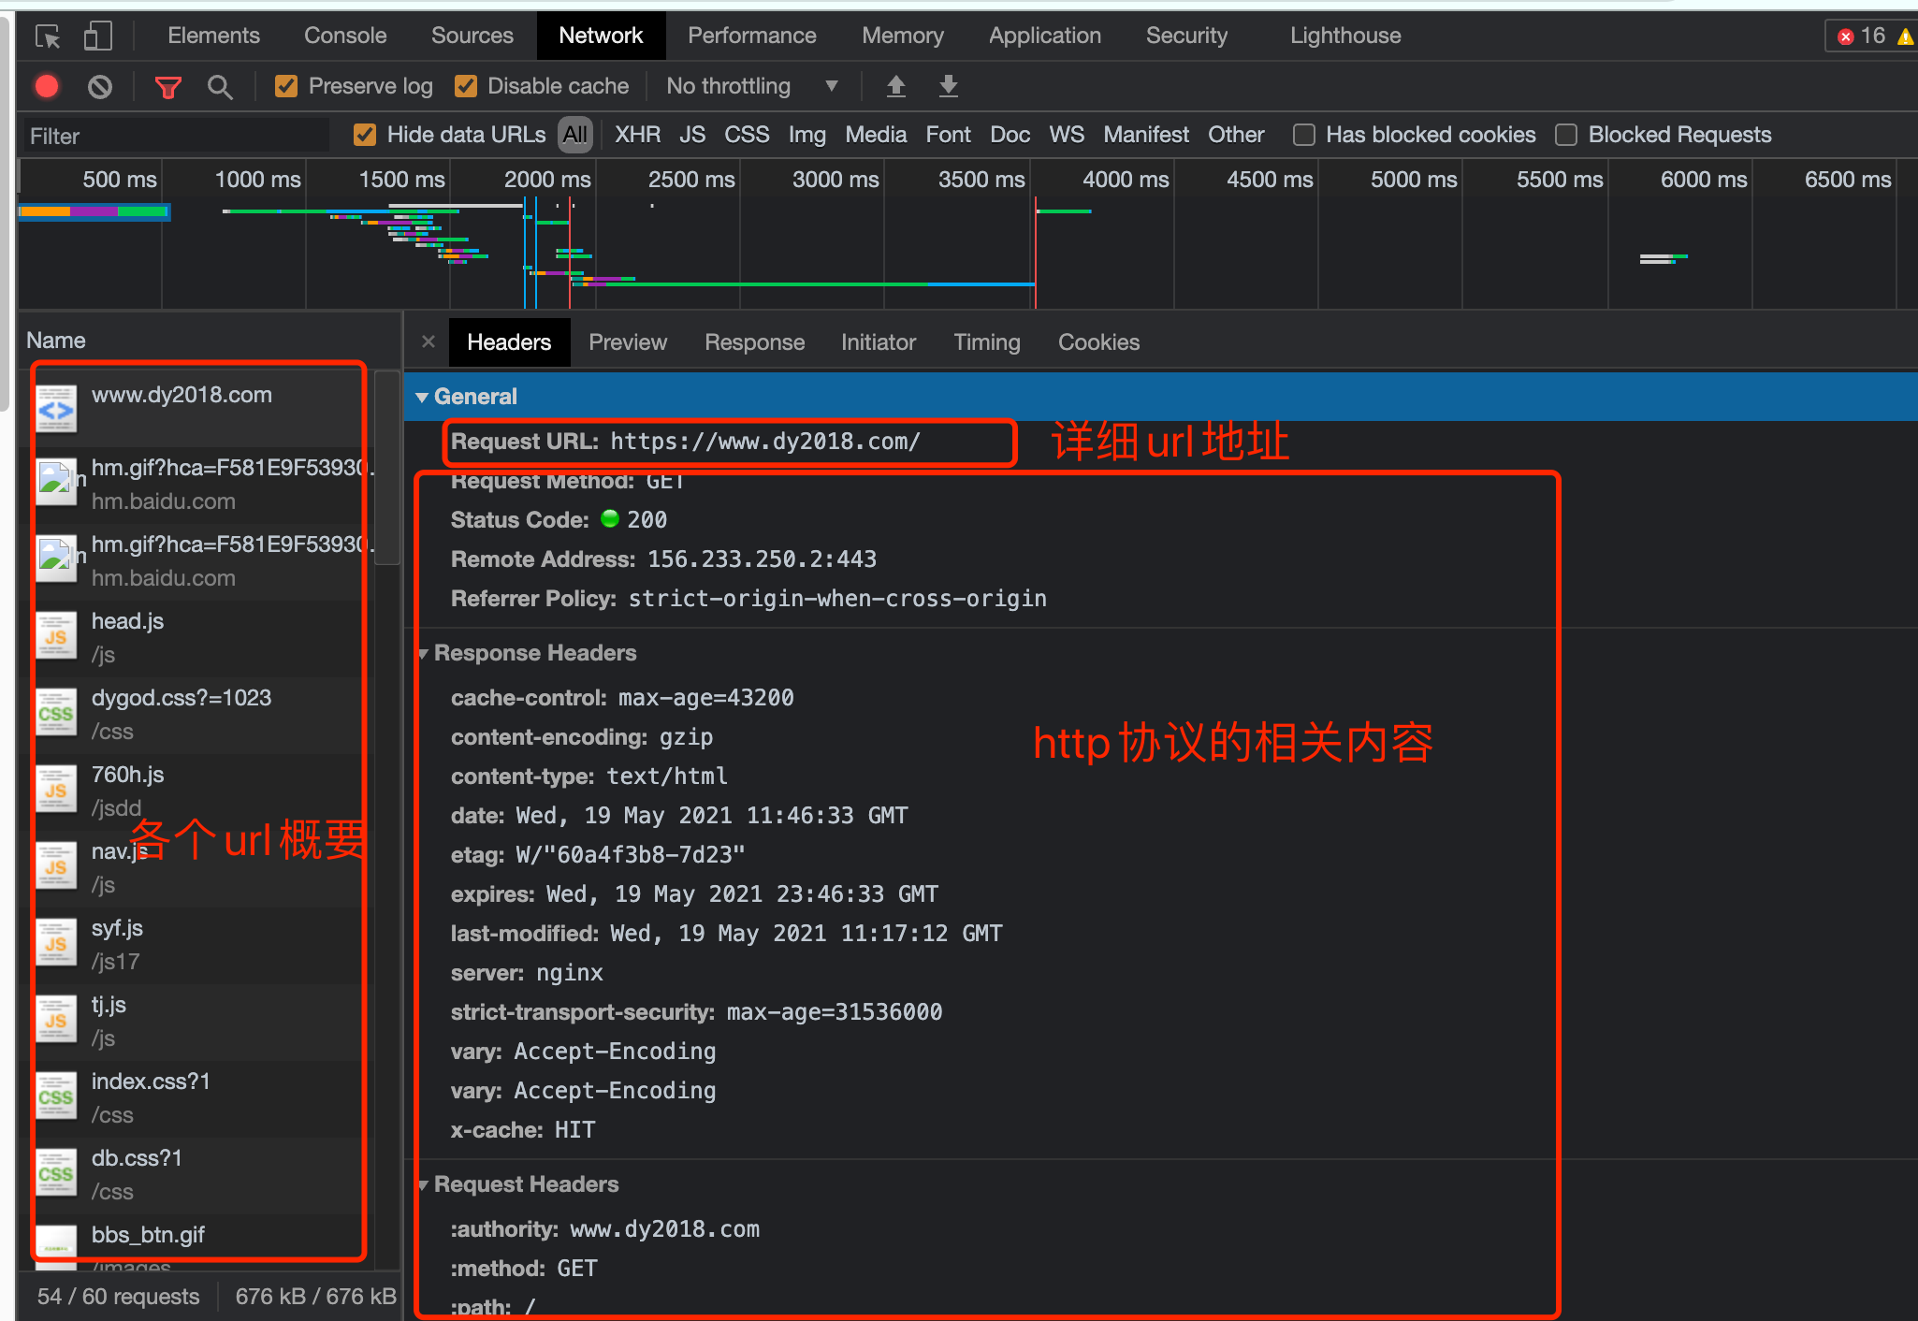Viewport: 1918px width, 1321px height.
Task: Enable Has blocked cookies checkbox
Action: click(1303, 136)
